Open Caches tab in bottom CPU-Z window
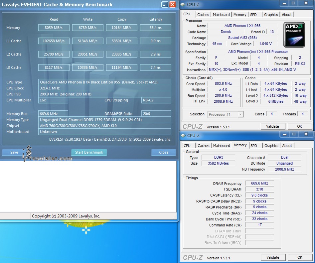This screenshot has width=315, height=263. tap(204, 146)
